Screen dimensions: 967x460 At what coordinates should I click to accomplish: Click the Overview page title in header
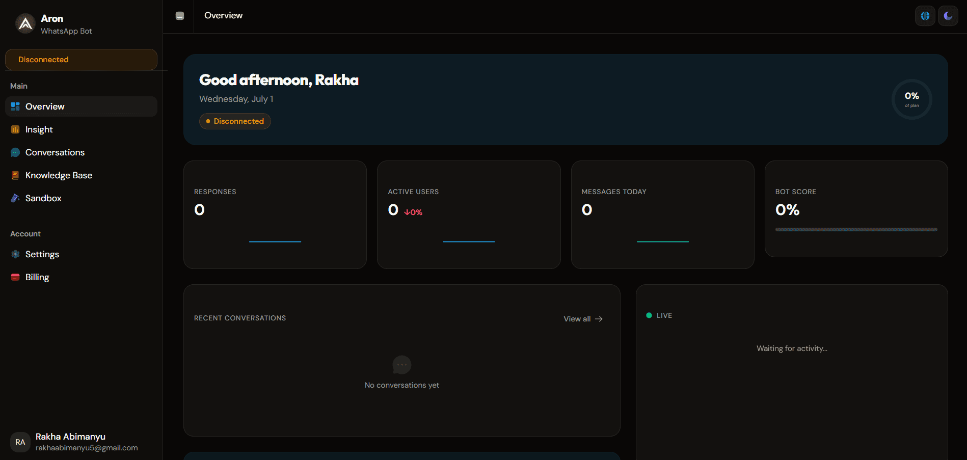coord(224,15)
